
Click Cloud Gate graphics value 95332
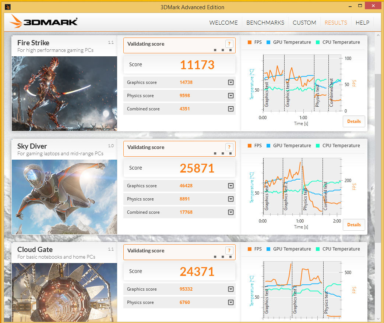[x=186, y=289]
